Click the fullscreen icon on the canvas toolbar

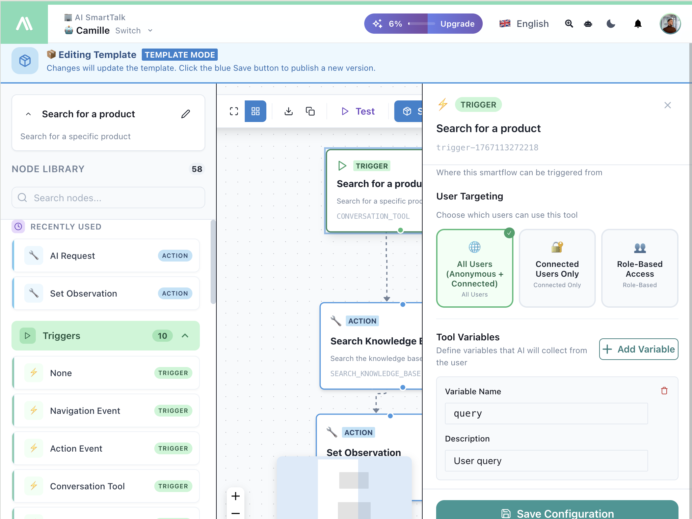click(x=233, y=111)
